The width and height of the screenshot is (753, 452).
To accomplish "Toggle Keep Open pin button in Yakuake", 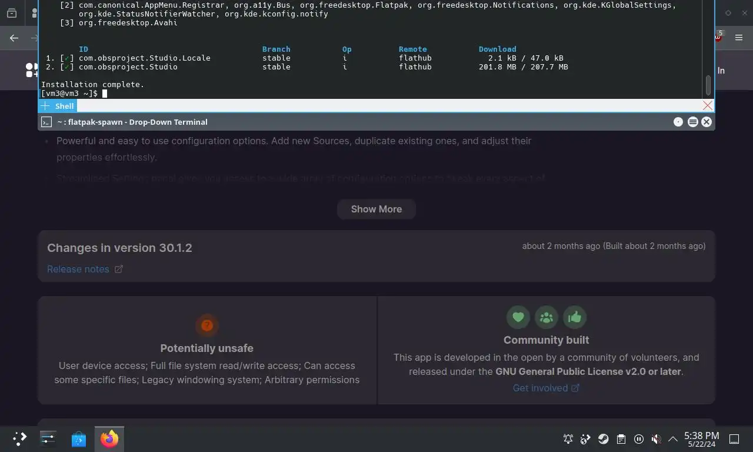I will click(x=678, y=122).
